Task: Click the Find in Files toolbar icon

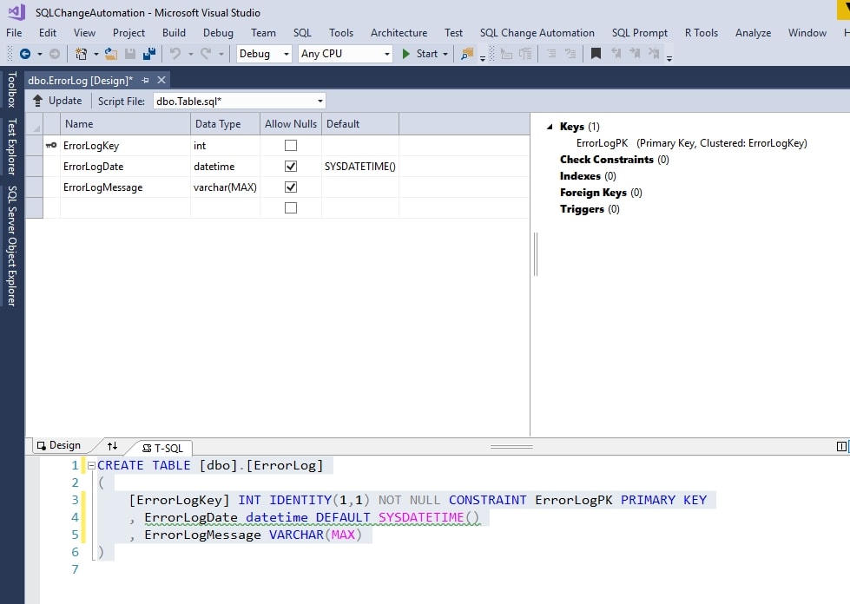Action: [x=467, y=54]
